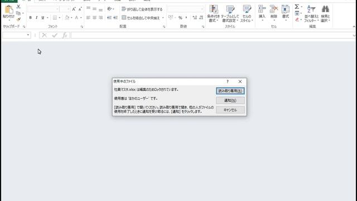Click the Percent Style icon
Screen dimensions: 357x201
pos(180,17)
